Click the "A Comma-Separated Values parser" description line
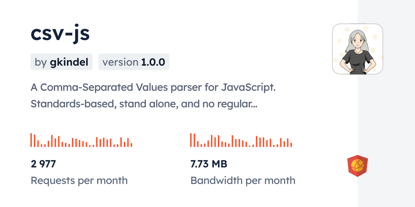 [153, 87]
